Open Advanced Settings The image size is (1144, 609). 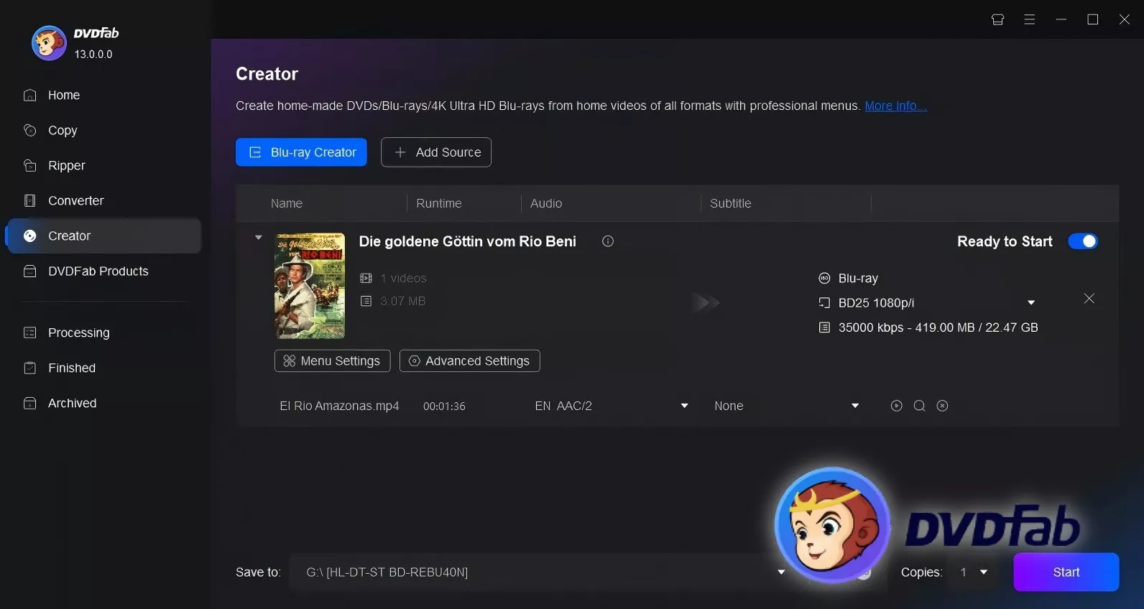[469, 361]
